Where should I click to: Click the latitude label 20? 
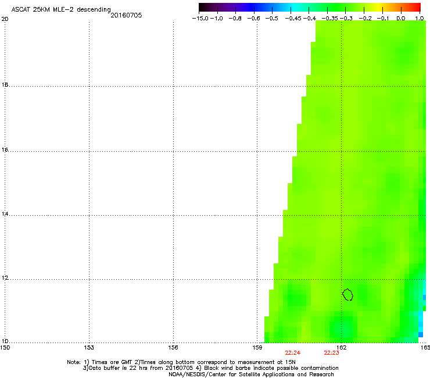[5, 19]
